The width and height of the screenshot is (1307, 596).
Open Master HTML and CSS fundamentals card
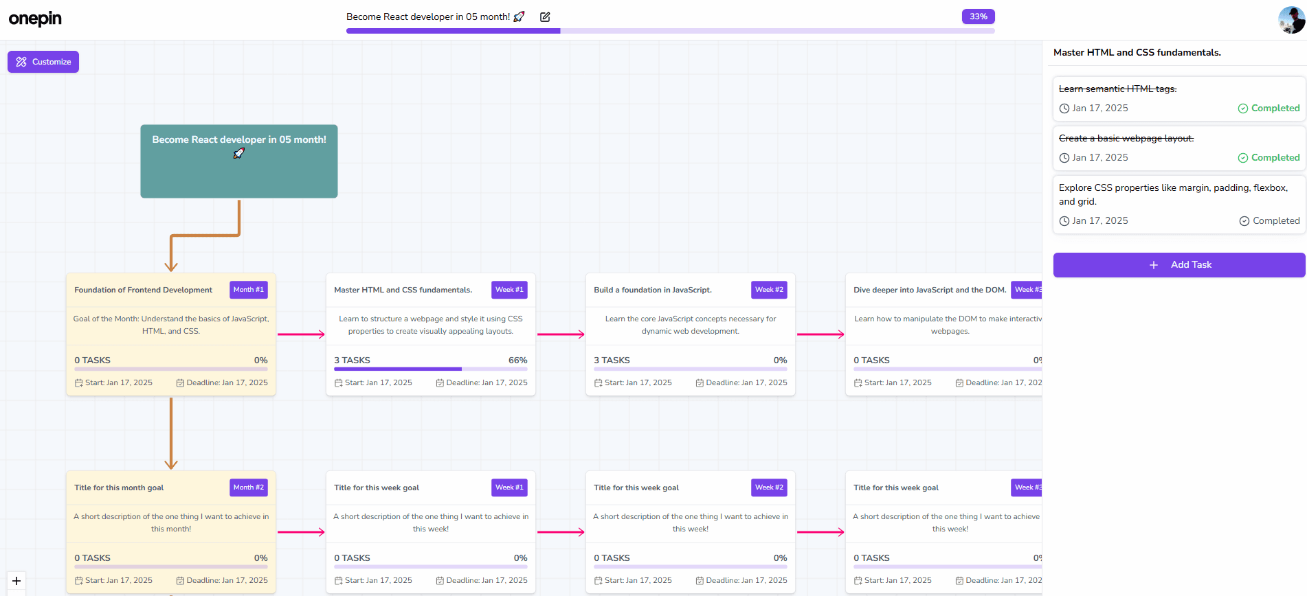[x=431, y=334]
